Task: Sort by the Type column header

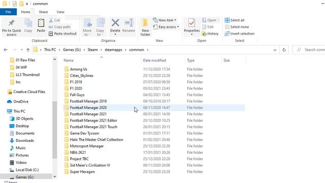Action: point(203,60)
